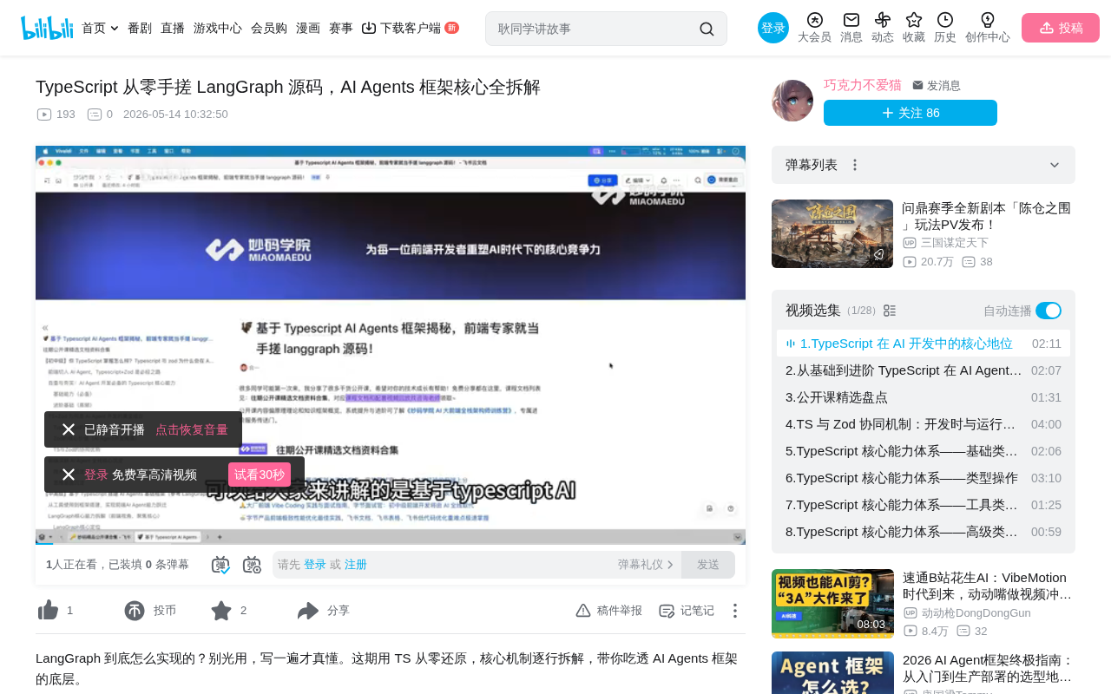Click the pink 投稿 upload button
1111x694 pixels.
1061,28
